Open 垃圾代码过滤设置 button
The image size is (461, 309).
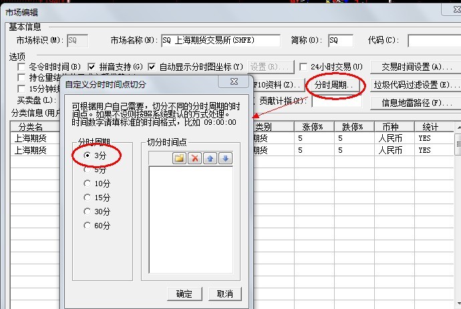(416, 85)
